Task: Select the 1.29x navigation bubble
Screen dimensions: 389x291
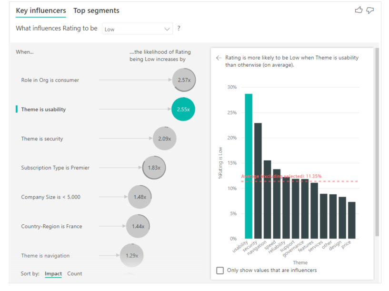Action: pos(132,256)
